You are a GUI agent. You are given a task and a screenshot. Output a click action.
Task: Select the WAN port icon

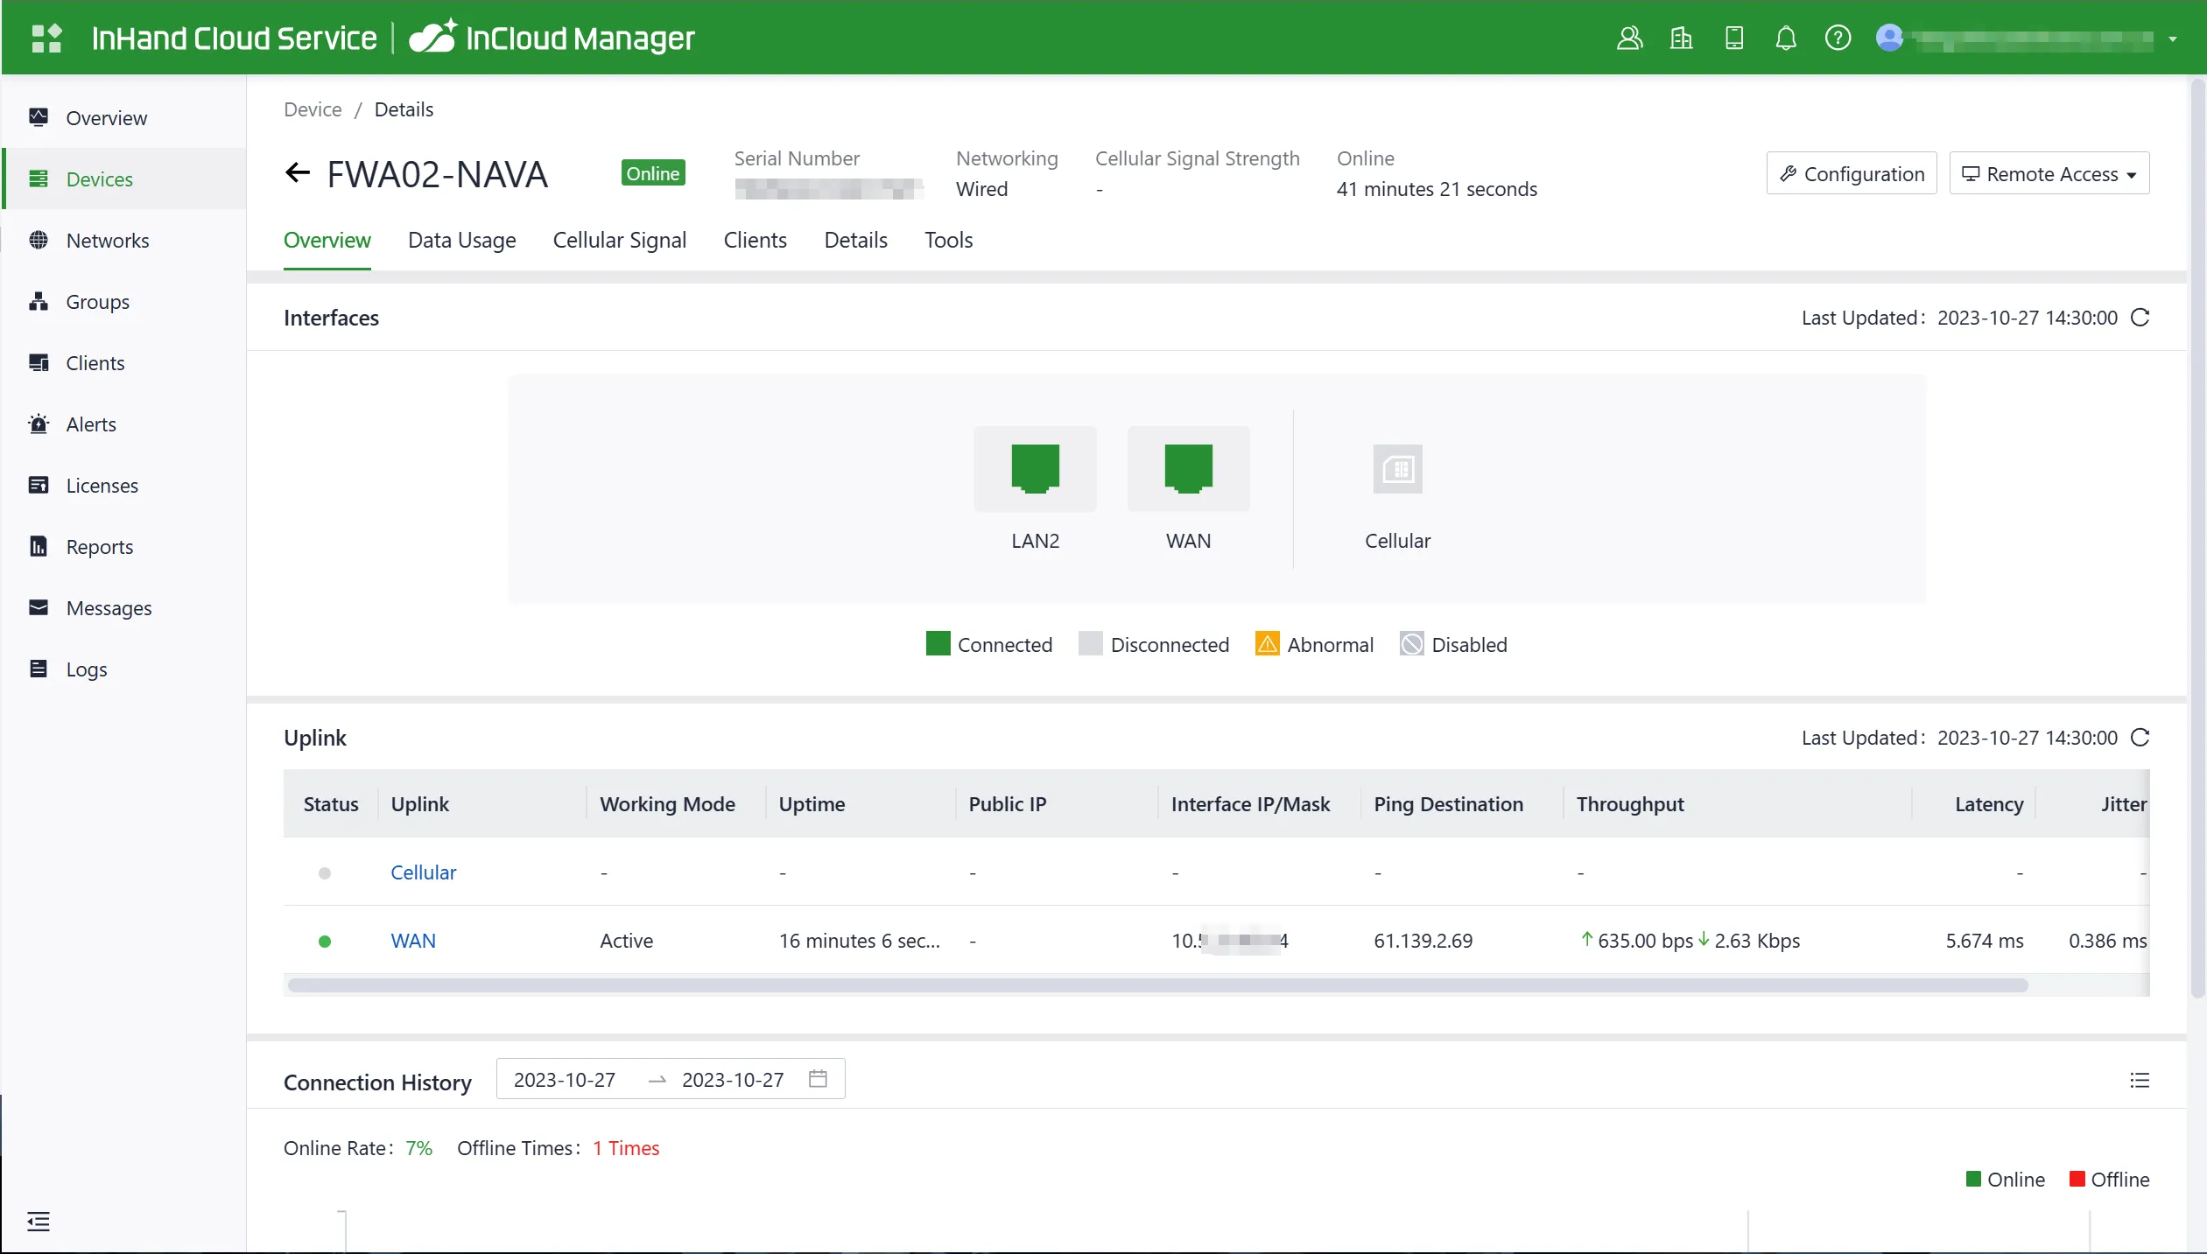click(1188, 469)
